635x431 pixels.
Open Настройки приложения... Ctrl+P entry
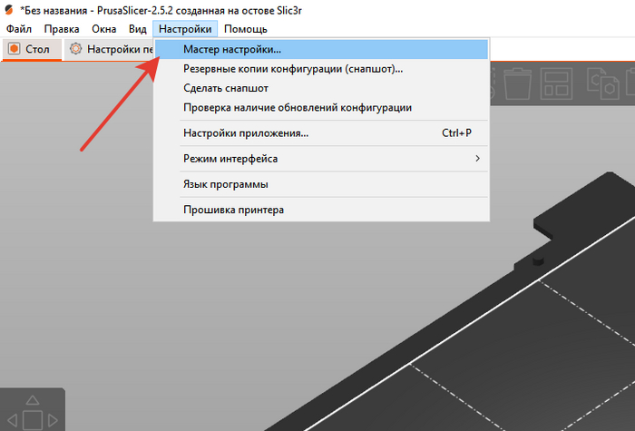tap(321, 133)
